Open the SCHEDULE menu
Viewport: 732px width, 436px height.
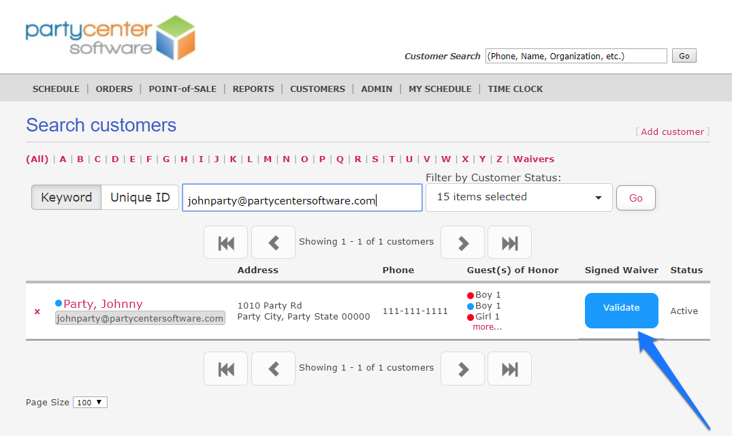56,89
